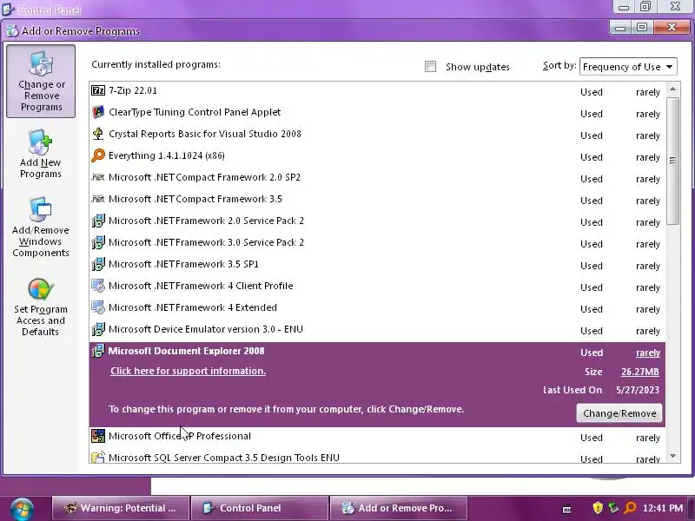Select Everything 1.4.1.1024 (x86) entry
Screen dimensions: 695x521
[x=377, y=156]
